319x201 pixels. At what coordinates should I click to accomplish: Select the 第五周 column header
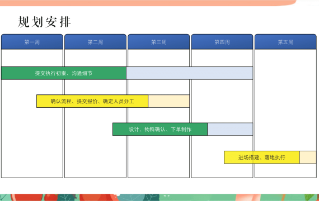point(285,42)
